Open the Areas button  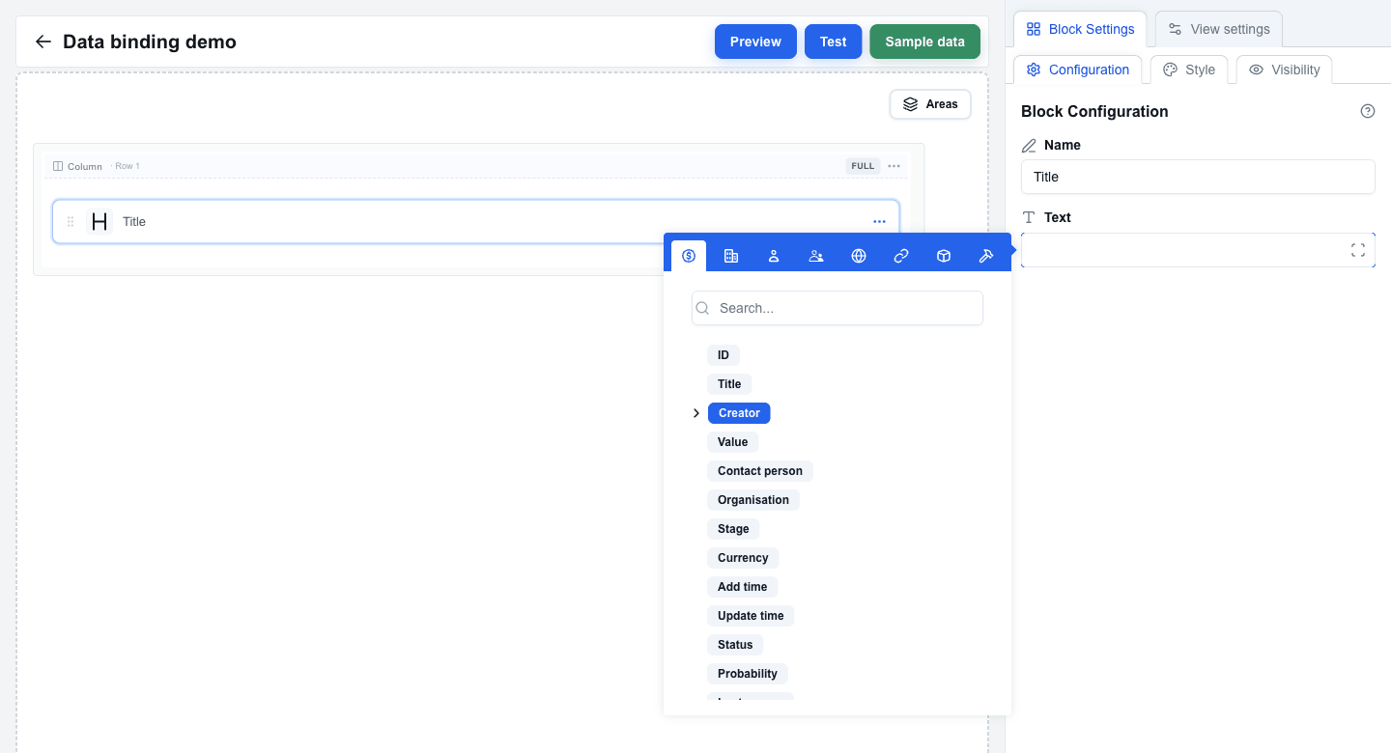[x=930, y=104]
